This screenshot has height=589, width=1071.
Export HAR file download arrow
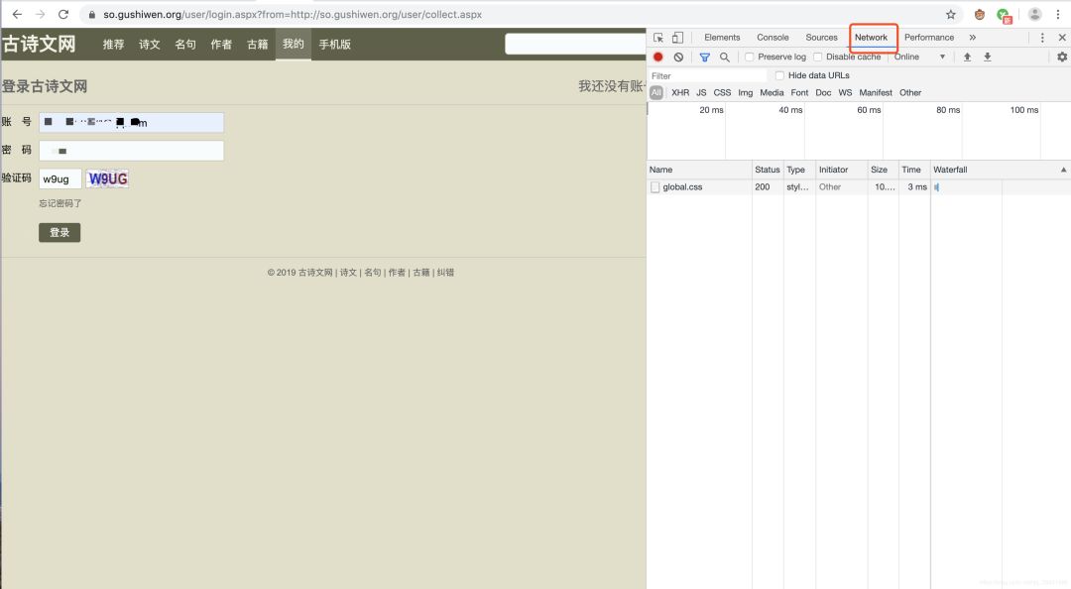[987, 58]
